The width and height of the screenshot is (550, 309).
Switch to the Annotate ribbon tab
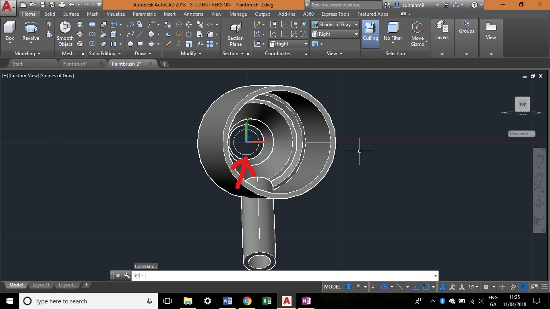[193, 14]
